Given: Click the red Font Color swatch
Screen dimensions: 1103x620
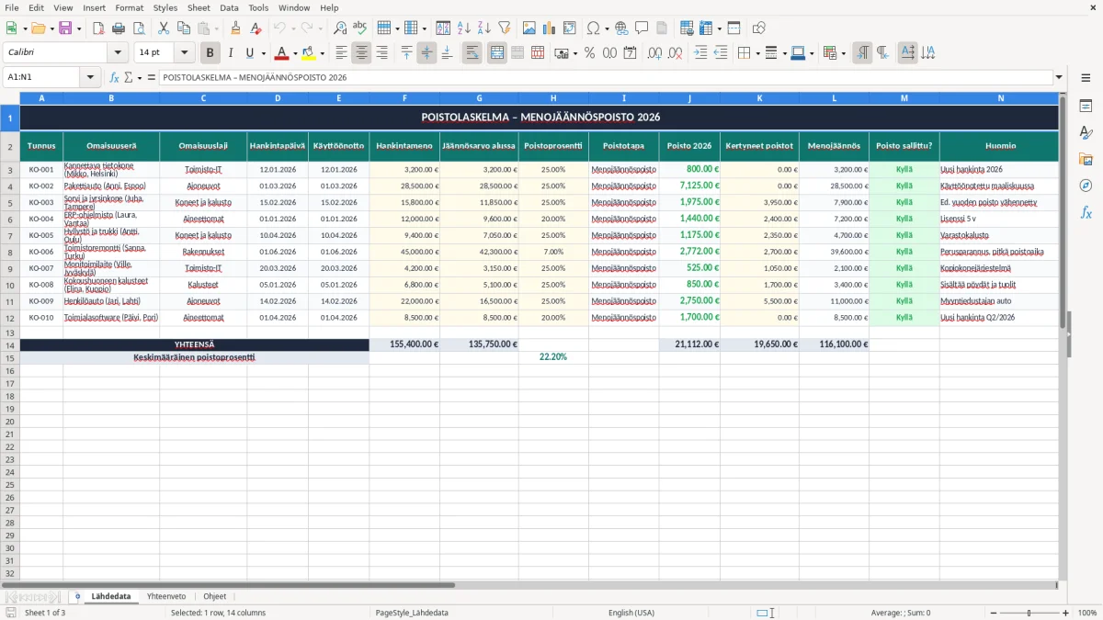Looking at the screenshot, I should pos(282,53).
